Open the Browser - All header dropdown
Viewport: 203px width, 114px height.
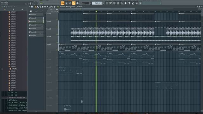(x=12, y=7)
